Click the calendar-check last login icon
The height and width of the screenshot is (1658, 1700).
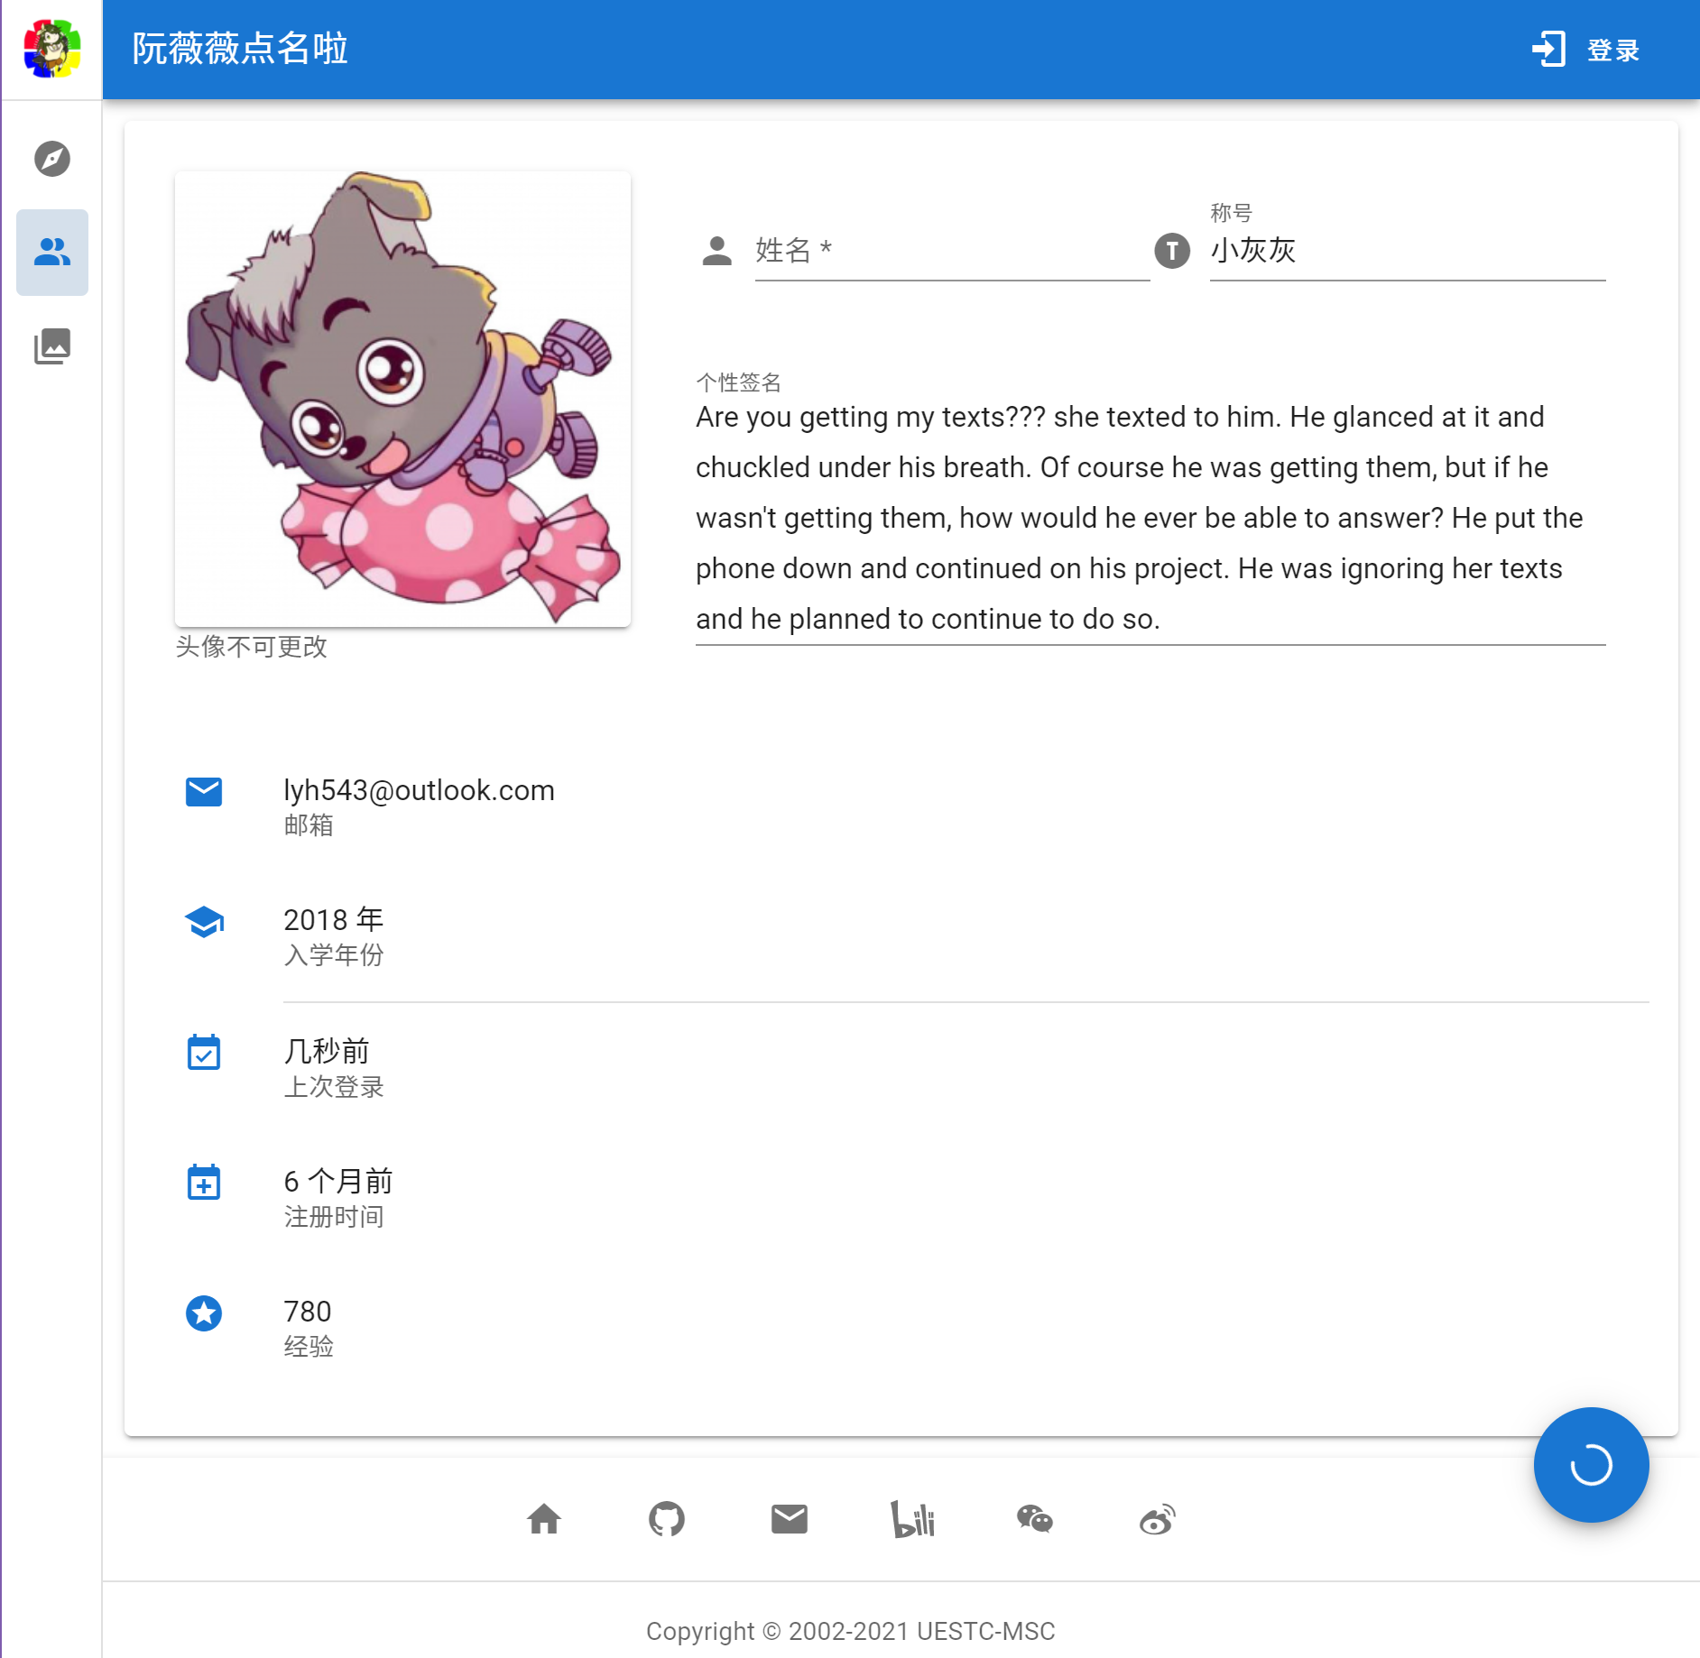coord(204,1052)
